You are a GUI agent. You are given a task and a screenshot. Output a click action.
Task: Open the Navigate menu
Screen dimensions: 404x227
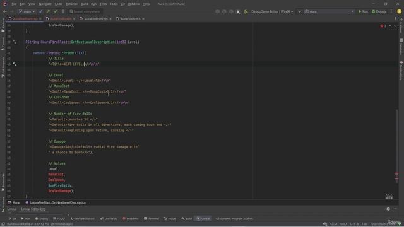point(45,4)
